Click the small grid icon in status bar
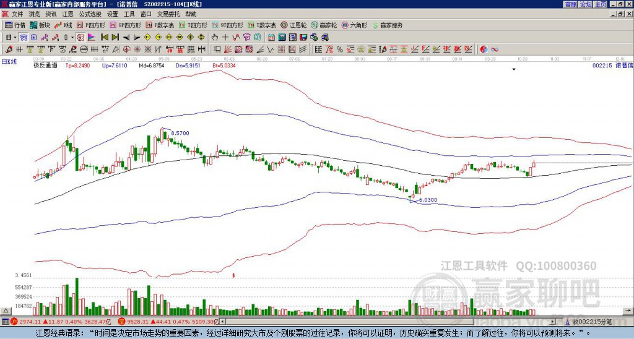The height and width of the screenshot is (339, 634). point(5,322)
